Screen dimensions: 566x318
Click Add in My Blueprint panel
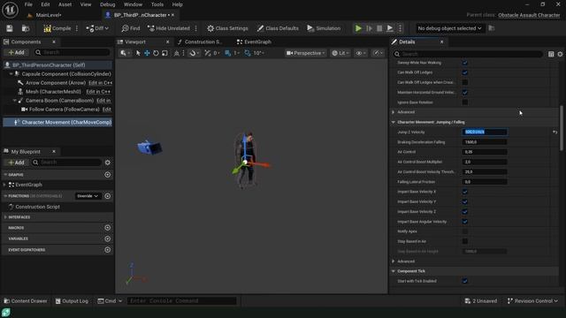click(x=16, y=163)
